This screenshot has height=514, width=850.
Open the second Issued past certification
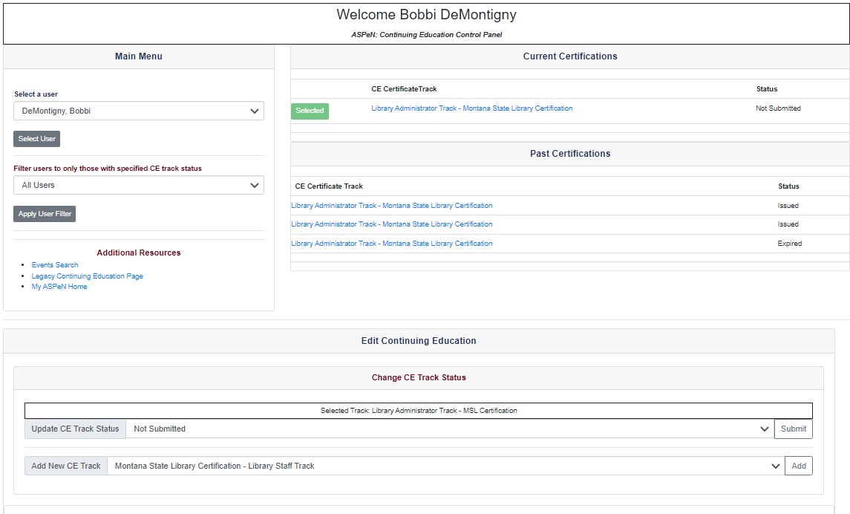coord(391,224)
